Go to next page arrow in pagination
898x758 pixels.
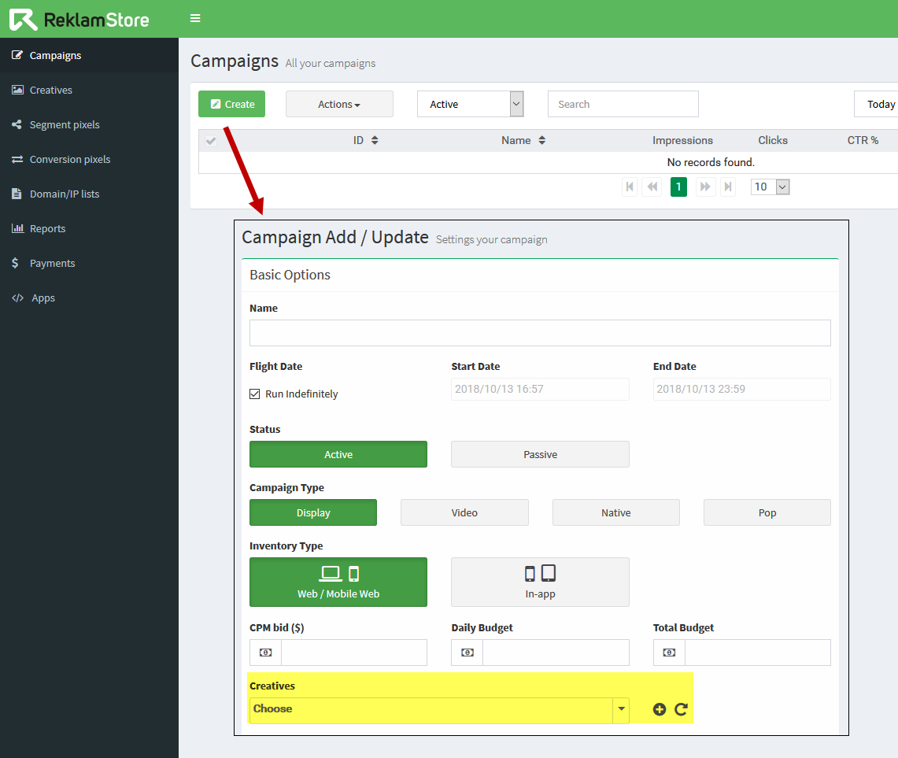pyautogui.click(x=705, y=187)
